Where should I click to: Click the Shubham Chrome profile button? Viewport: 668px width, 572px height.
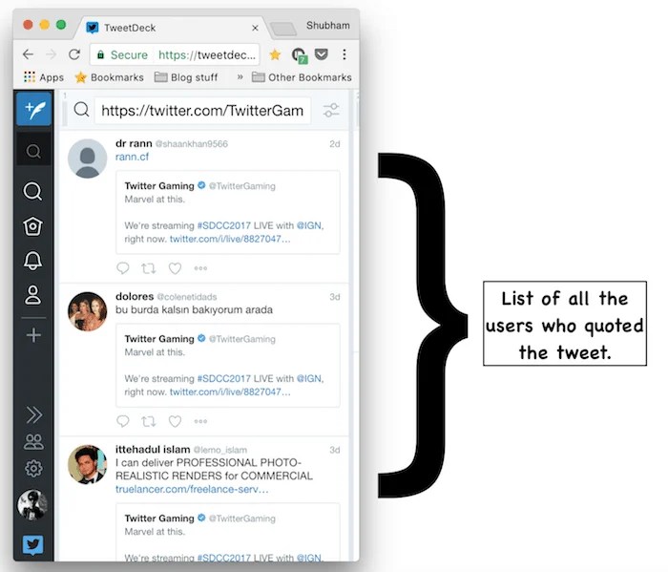[328, 26]
